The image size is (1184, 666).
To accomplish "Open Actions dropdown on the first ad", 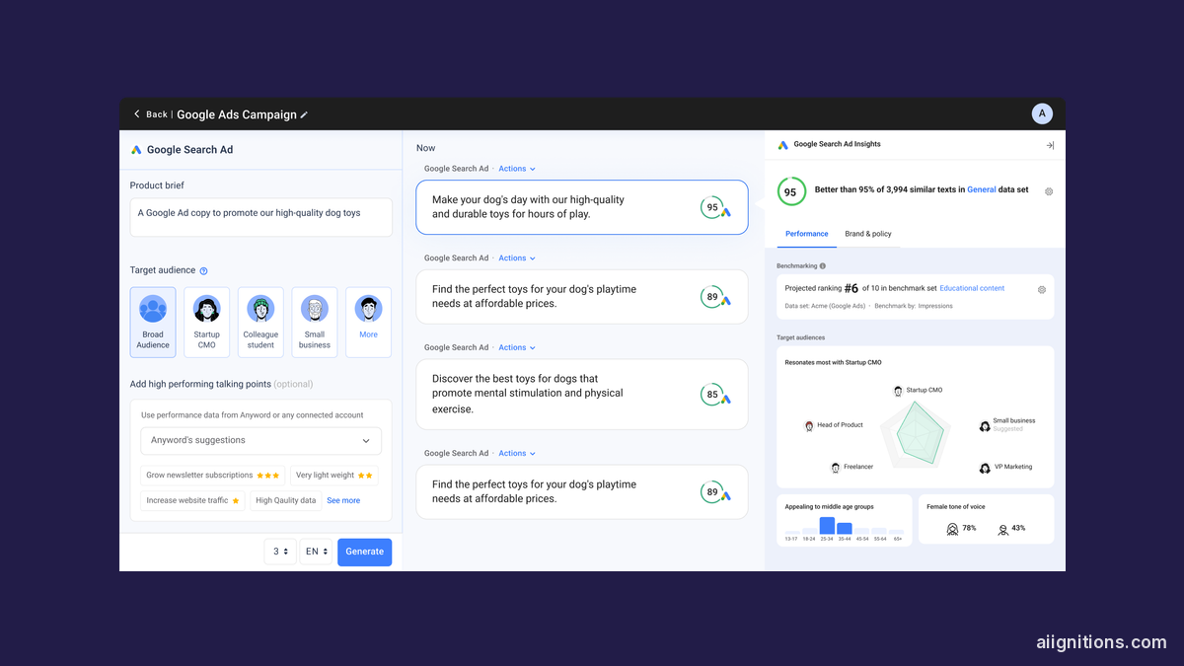I will point(516,169).
